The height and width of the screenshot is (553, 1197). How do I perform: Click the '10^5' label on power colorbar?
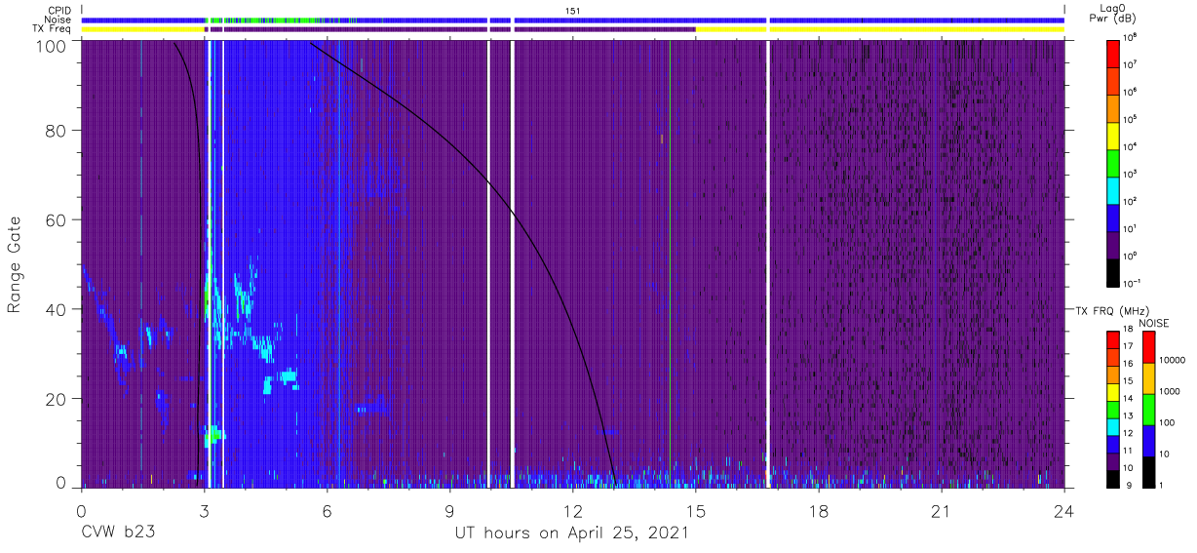[1131, 119]
